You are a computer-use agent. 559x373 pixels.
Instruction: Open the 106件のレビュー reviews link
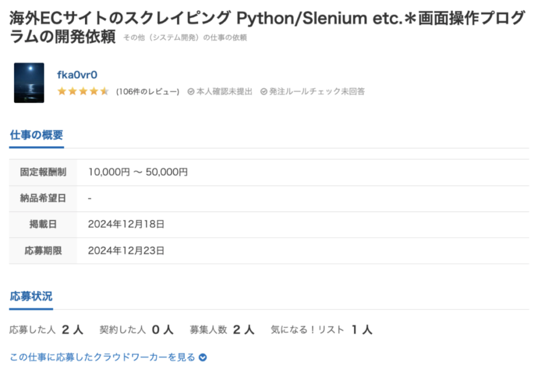click(147, 92)
